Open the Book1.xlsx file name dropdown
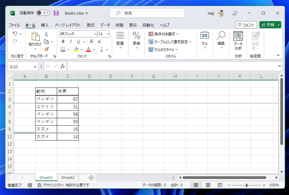The width and height of the screenshot is (289, 195). click(76, 13)
